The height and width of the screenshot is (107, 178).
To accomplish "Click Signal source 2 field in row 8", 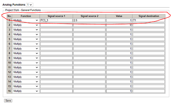I will (89, 53).
